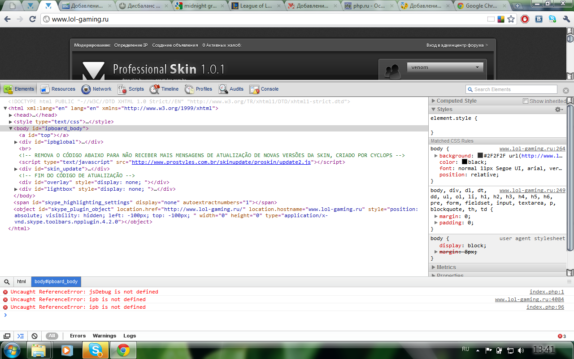
Task: Click the update2.js script URL
Action: click(221, 162)
